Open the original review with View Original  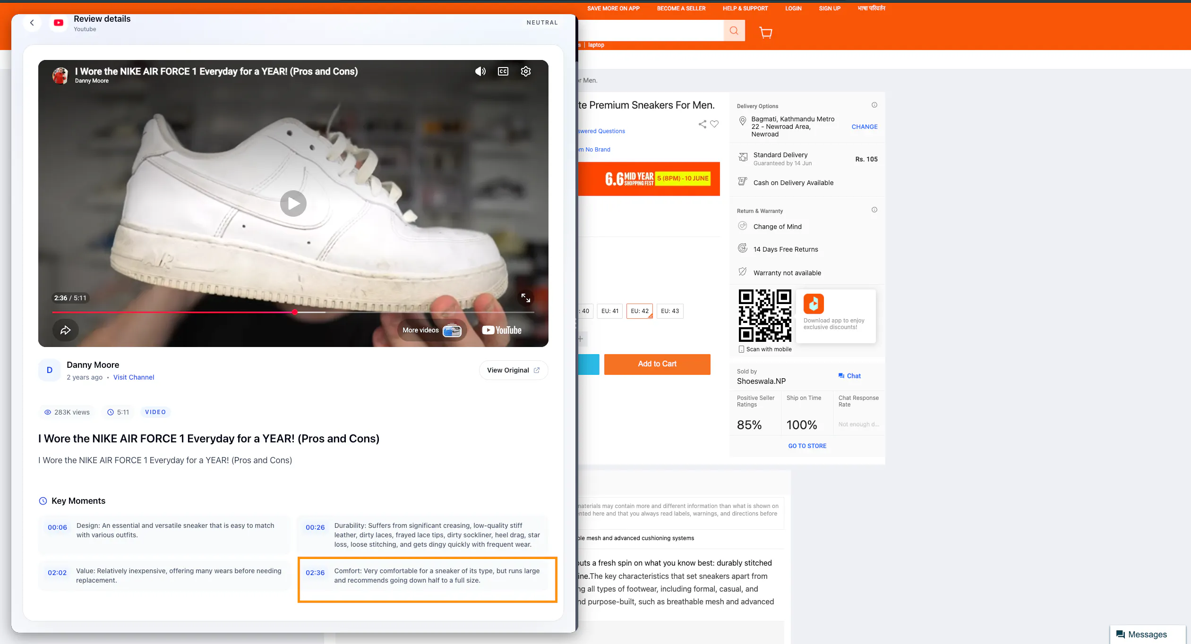coord(514,370)
